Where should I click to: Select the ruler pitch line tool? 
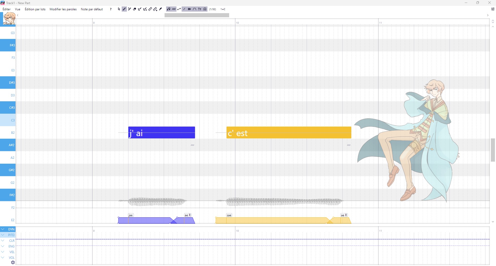point(150,9)
